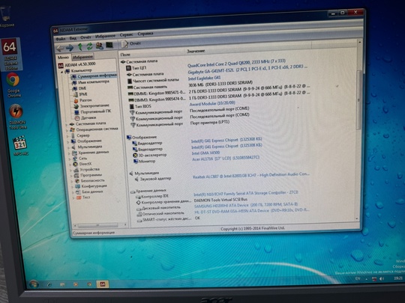Click the Отчёт report toolbar button
The width and height of the screenshot is (405, 303).
pyautogui.click(x=131, y=44)
